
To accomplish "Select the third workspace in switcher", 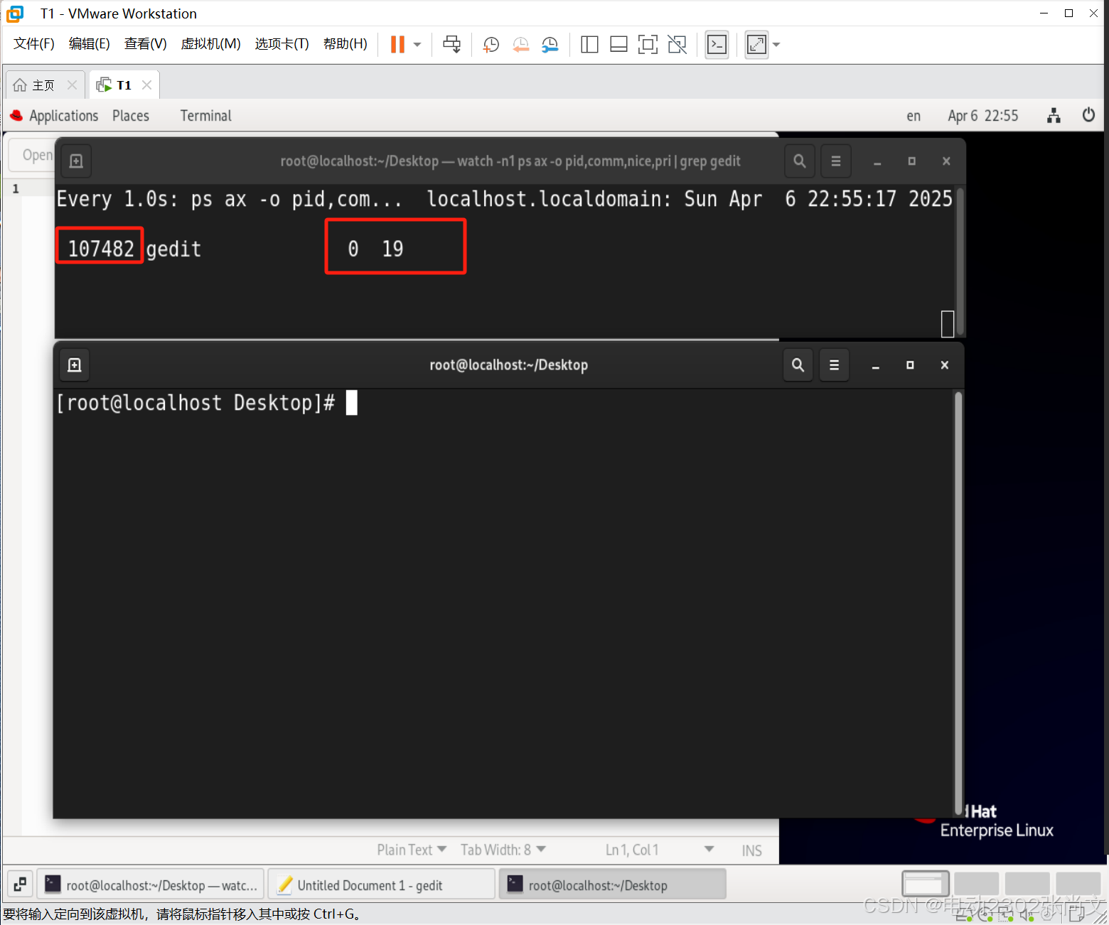I will point(1027,885).
